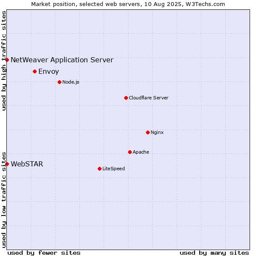Click the red NetWeaver Application Server data point
256x256 pixels.
(7, 60)
